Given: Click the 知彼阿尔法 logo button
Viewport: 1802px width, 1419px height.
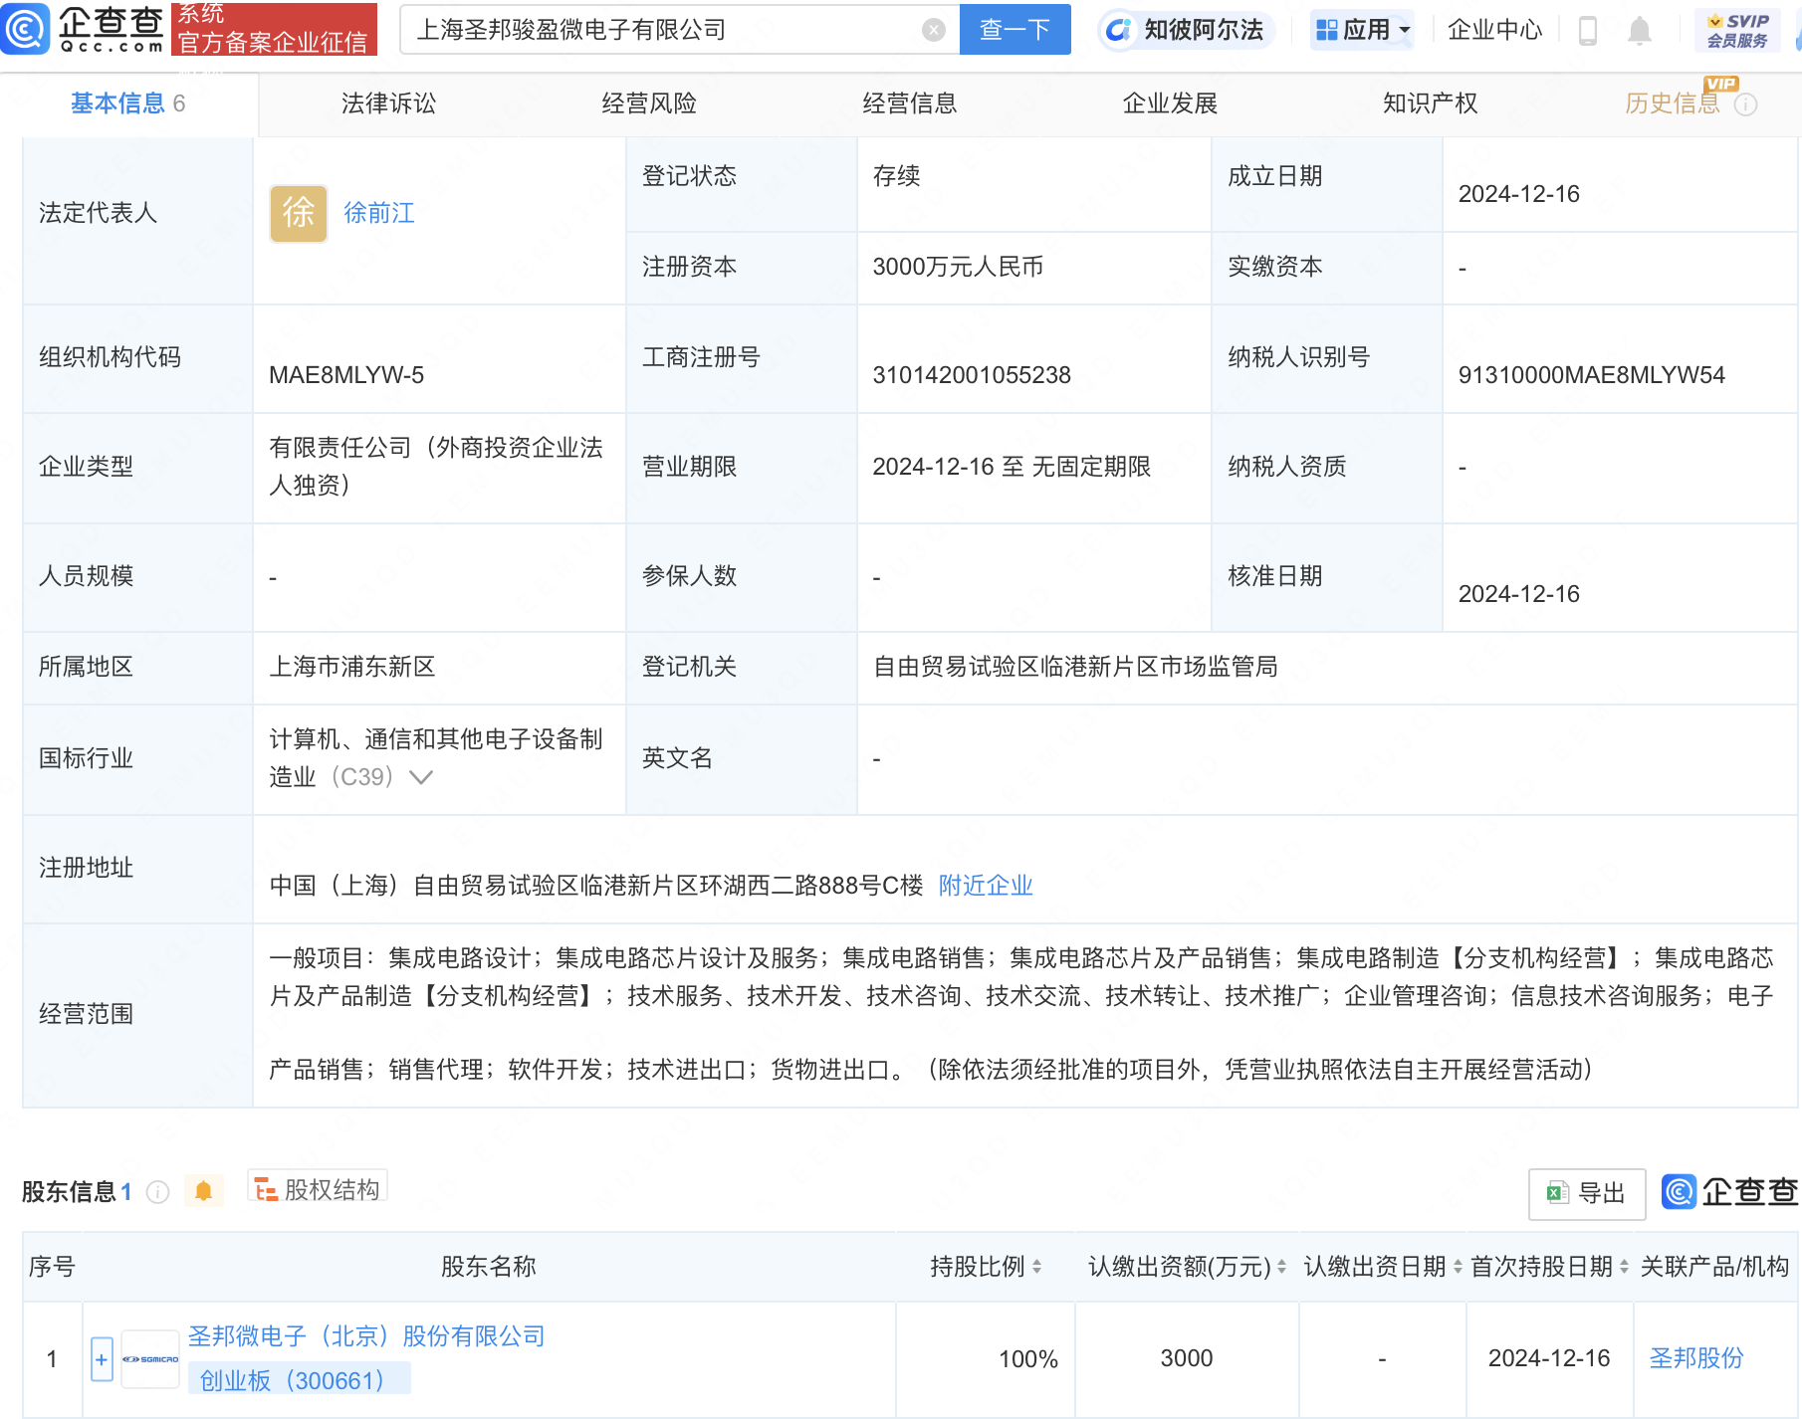Looking at the screenshot, I should point(1186,30).
